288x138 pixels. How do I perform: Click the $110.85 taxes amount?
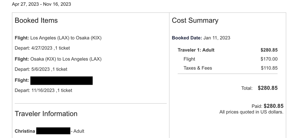pos(269,68)
